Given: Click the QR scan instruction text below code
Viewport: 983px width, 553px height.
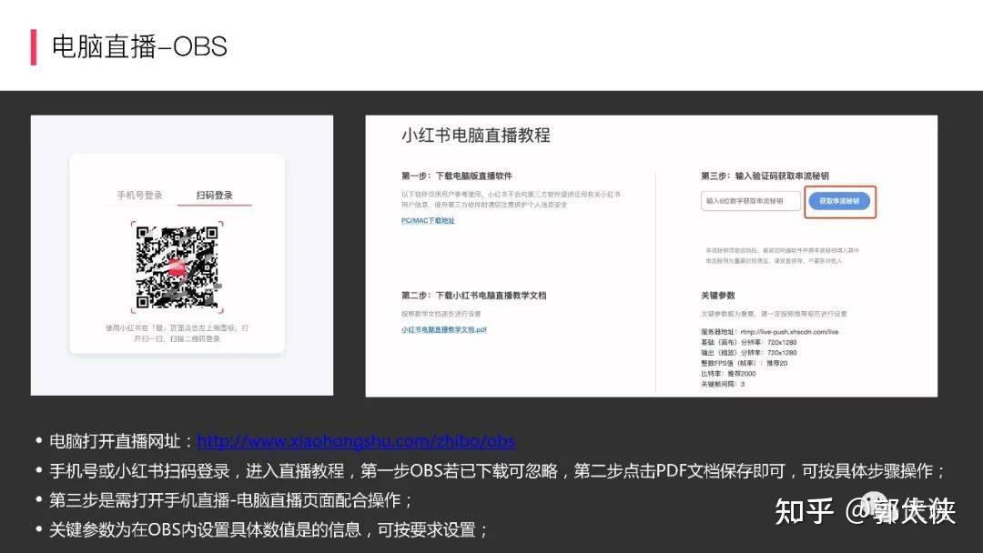Looking at the screenshot, I should (177, 333).
